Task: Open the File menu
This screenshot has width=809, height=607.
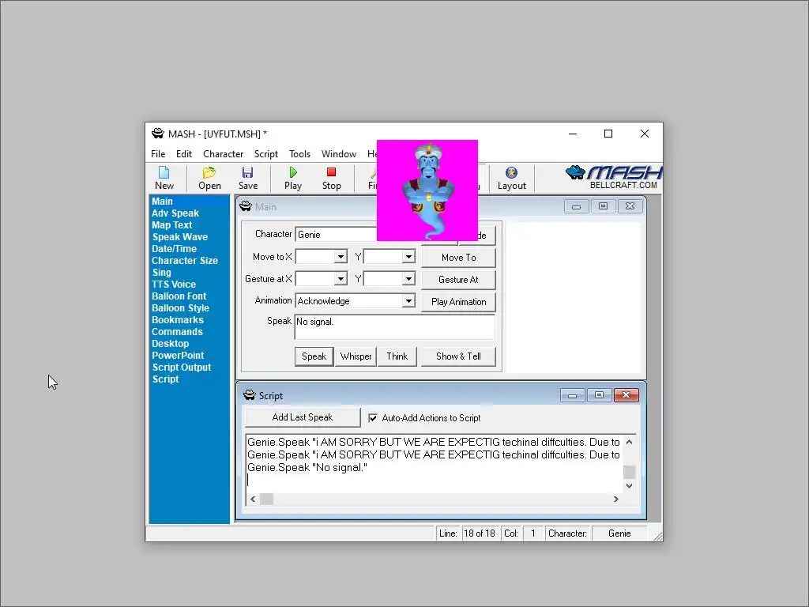Action: pos(158,154)
